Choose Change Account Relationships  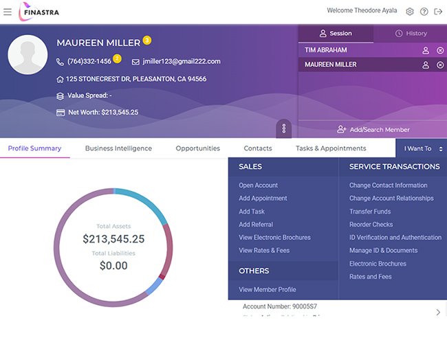coord(391,198)
